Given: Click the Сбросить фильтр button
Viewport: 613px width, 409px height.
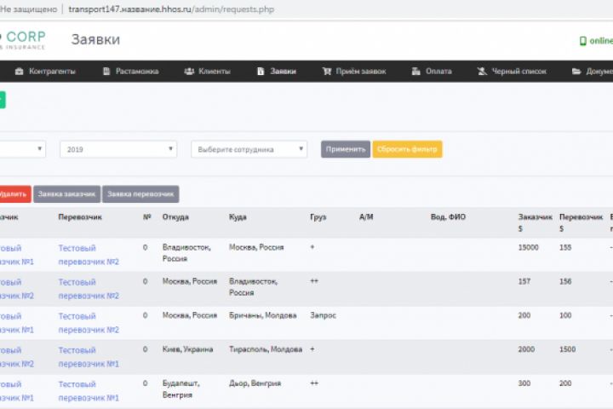Looking at the screenshot, I should [x=407, y=149].
